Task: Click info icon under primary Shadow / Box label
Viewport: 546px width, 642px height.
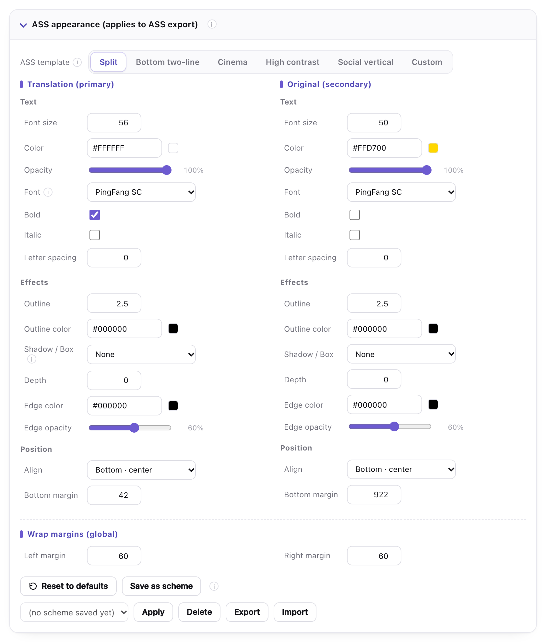Action: coord(32,359)
